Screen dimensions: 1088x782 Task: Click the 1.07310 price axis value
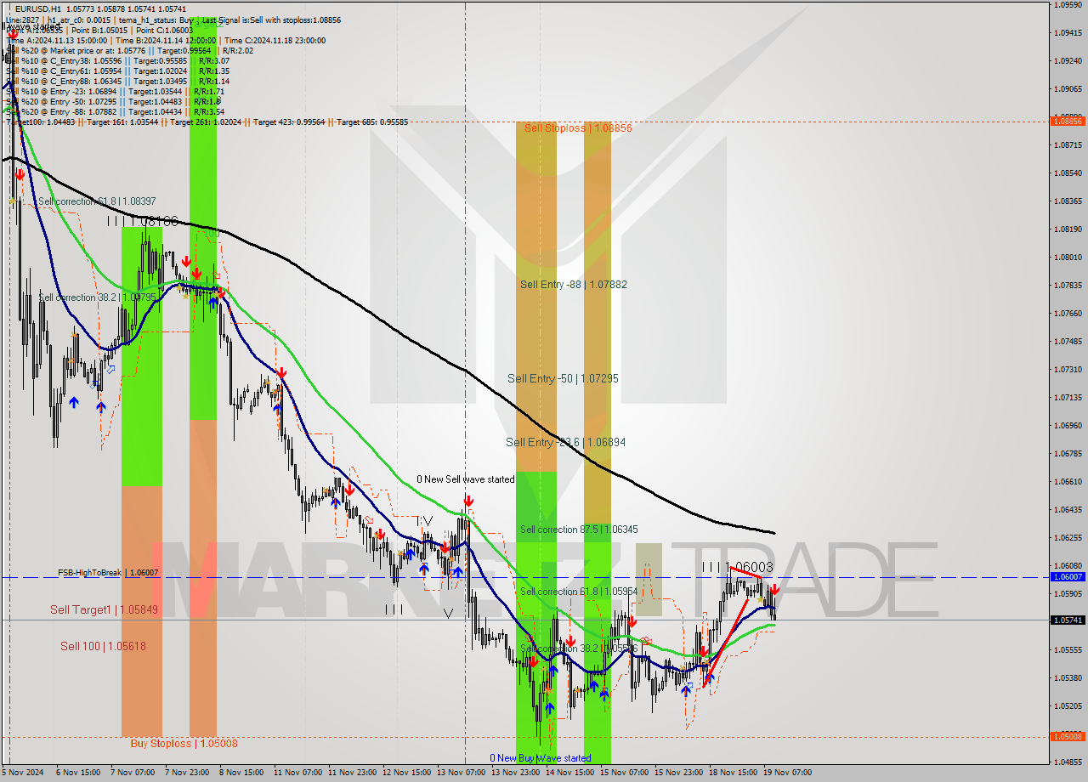[1068, 369]
